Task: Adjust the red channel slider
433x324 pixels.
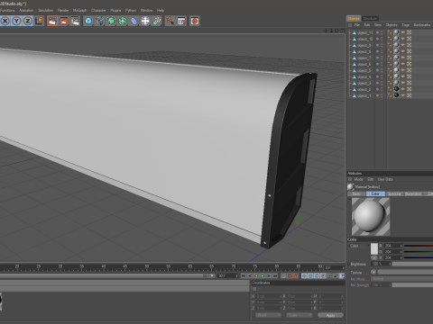Action: pos(419,246)
